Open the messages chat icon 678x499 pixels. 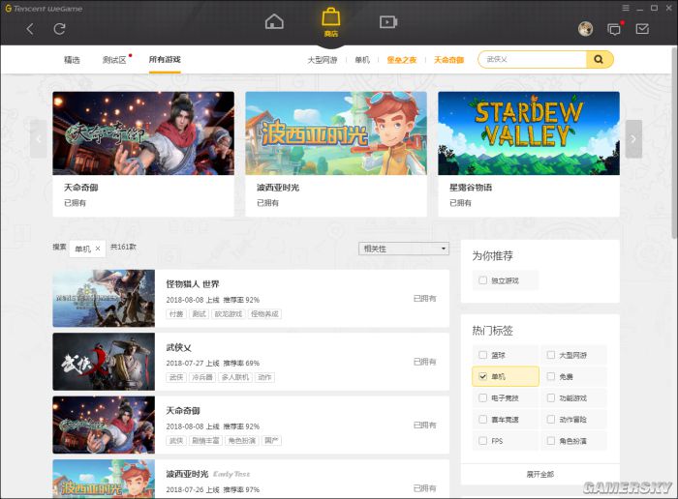coord(613,29)
